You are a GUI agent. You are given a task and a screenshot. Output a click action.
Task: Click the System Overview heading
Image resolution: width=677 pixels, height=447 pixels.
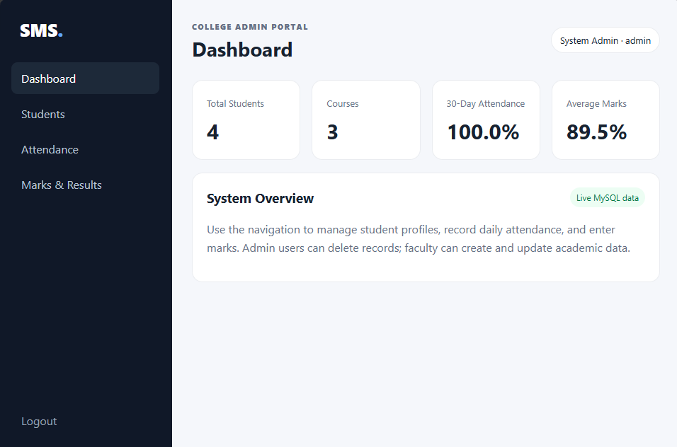tap(260, 198)
